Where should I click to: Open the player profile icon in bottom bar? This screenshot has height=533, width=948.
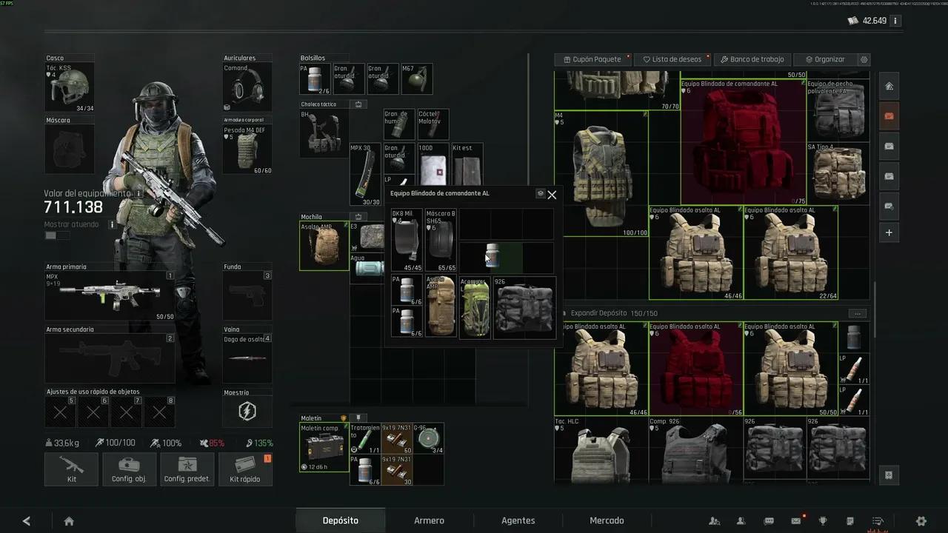tap(741, 521)
